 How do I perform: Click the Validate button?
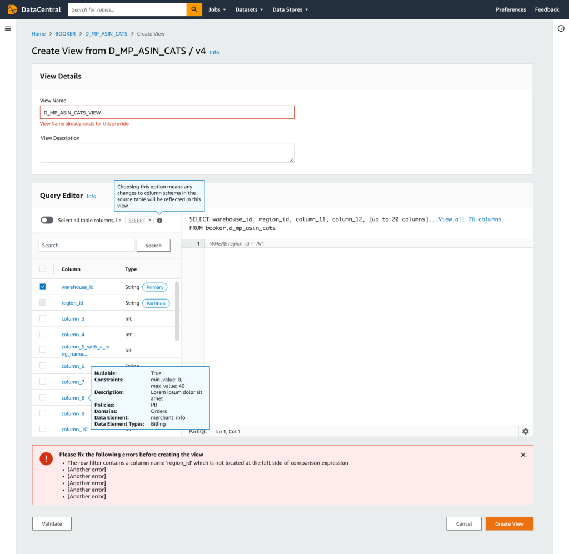(x=52, y=524)
